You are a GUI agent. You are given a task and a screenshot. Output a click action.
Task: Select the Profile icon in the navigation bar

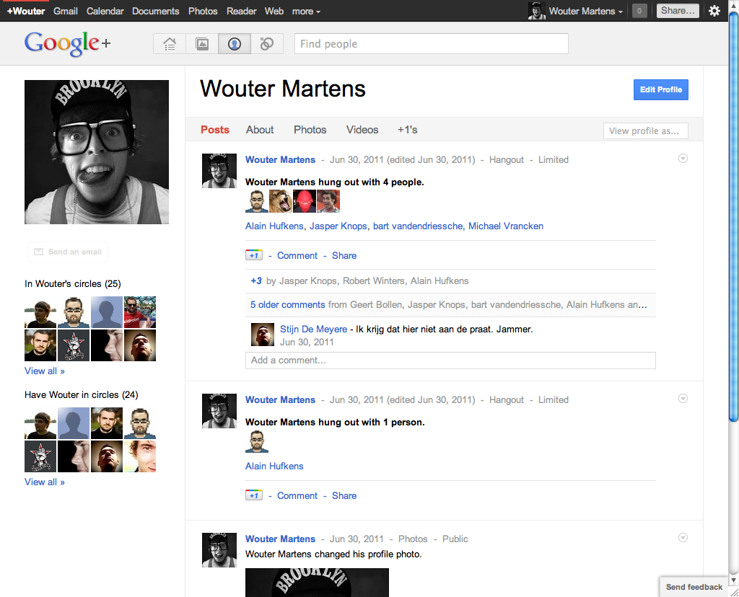click(235, 44)
